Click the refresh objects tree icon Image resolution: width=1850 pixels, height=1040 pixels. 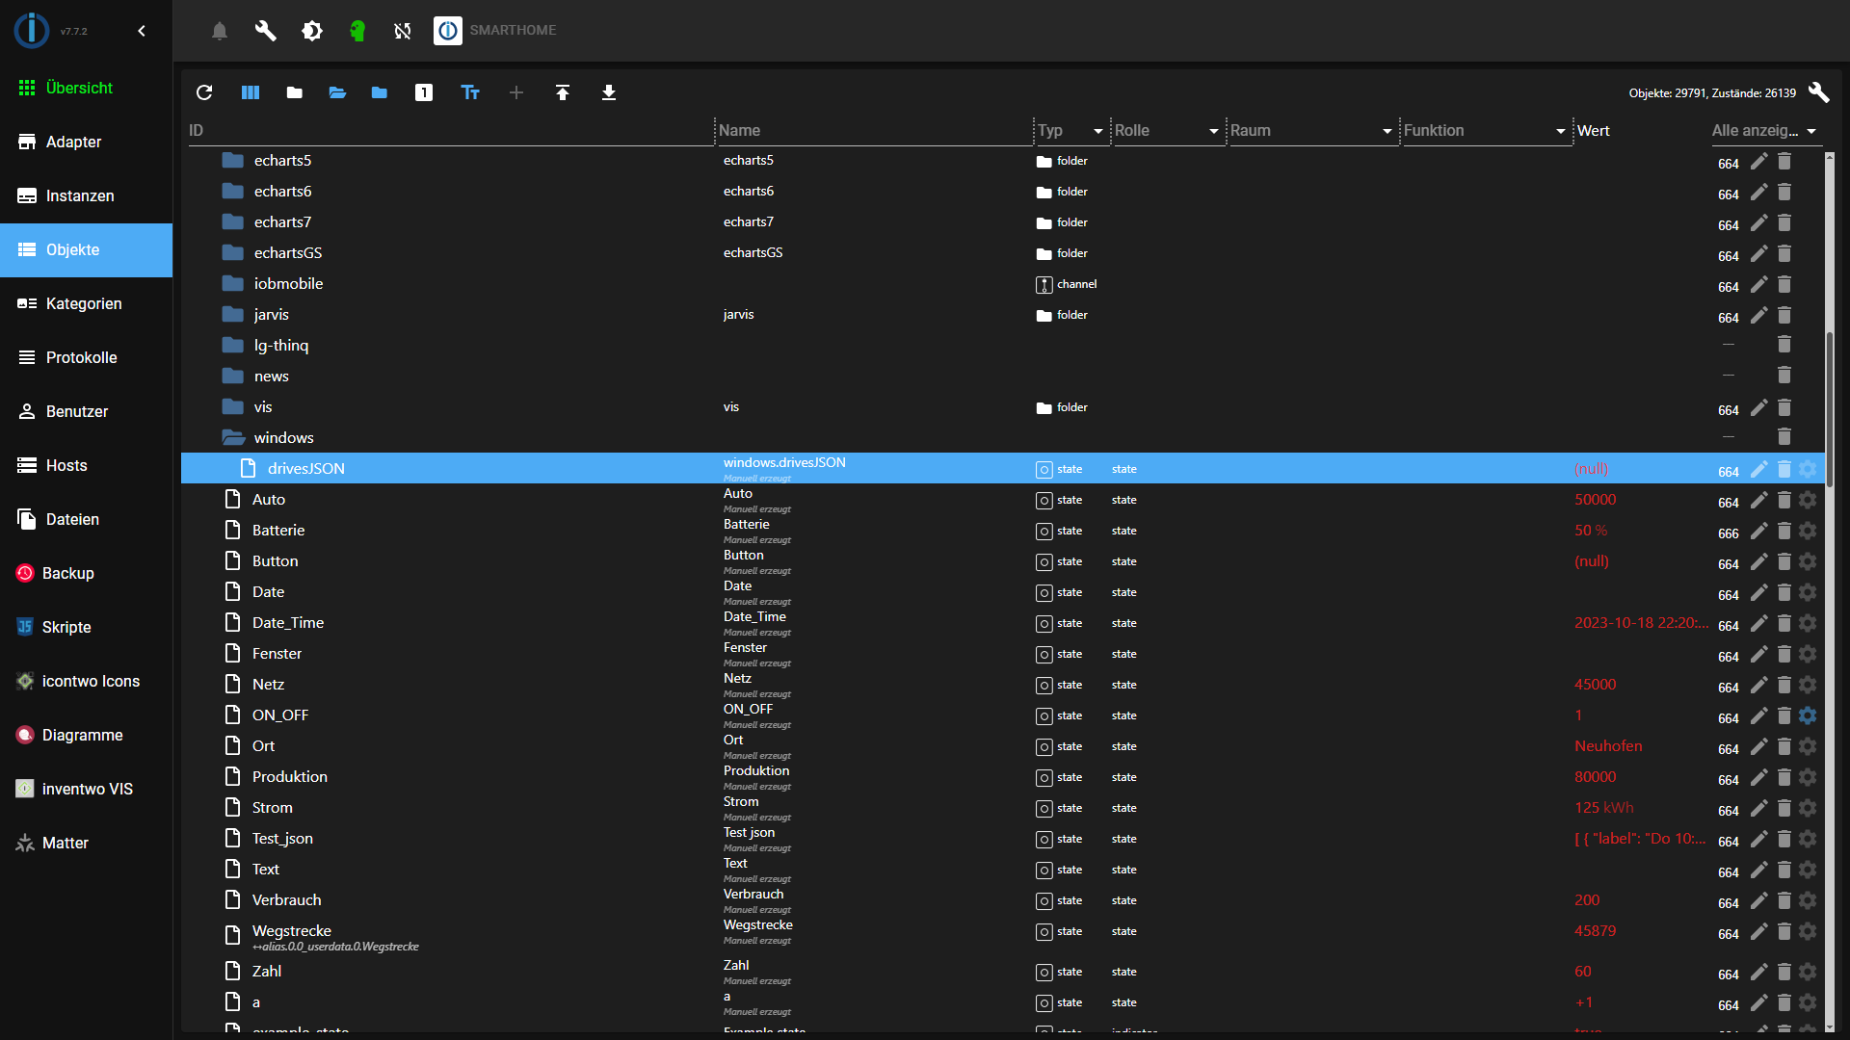coord(204,92)
